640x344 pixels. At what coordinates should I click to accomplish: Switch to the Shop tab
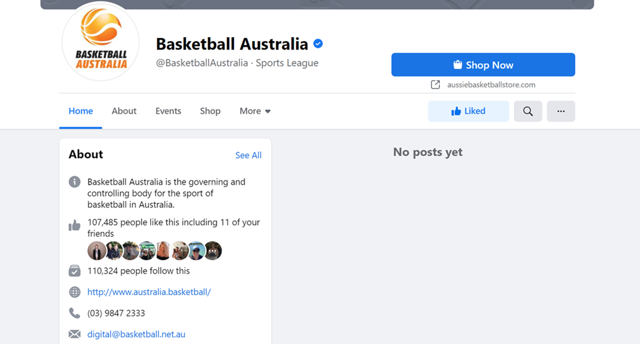tap(210, 111)
